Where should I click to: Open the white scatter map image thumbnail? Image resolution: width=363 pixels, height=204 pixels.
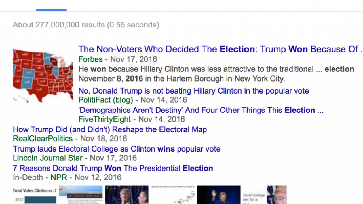[172, 195]
